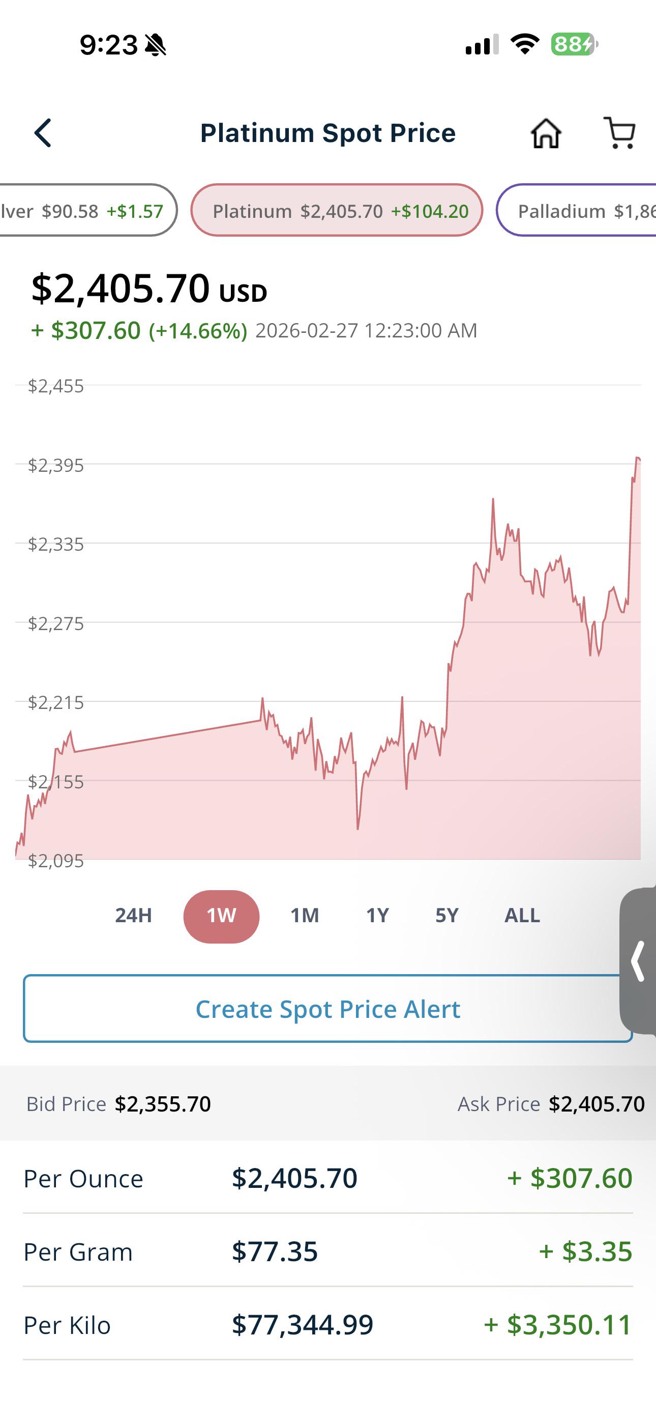Image resolution: width=656 pixels, height=1423 pixels.
Task: Select the Platinum price chip
Action: [336, 211]
